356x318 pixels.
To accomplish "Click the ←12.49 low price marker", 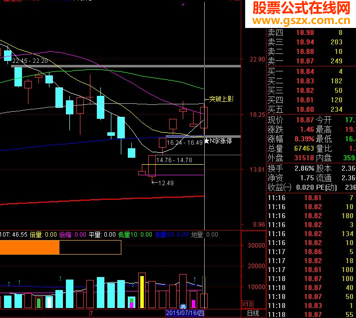I will tap(163, 183).
